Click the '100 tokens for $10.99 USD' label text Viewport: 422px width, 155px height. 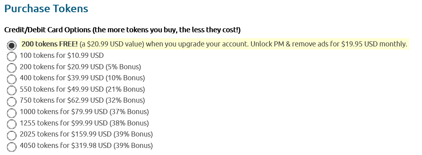tap(61, 55)
